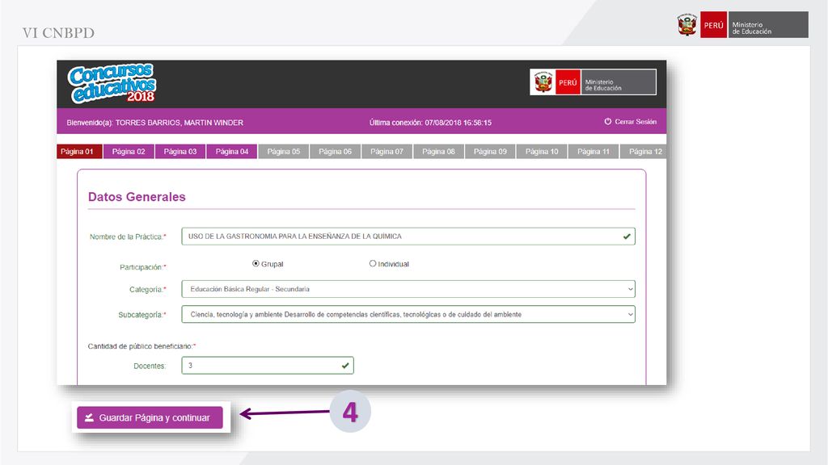Viewport: 828px width, 465px height.
Task: Click the Nombre de la Práctica input field
Action: [408, 237]
